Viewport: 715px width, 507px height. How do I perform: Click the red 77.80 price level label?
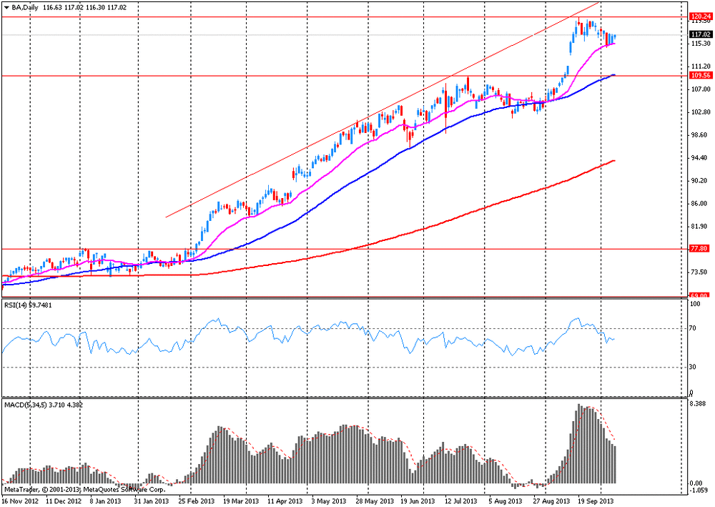(x=701, y=248)
